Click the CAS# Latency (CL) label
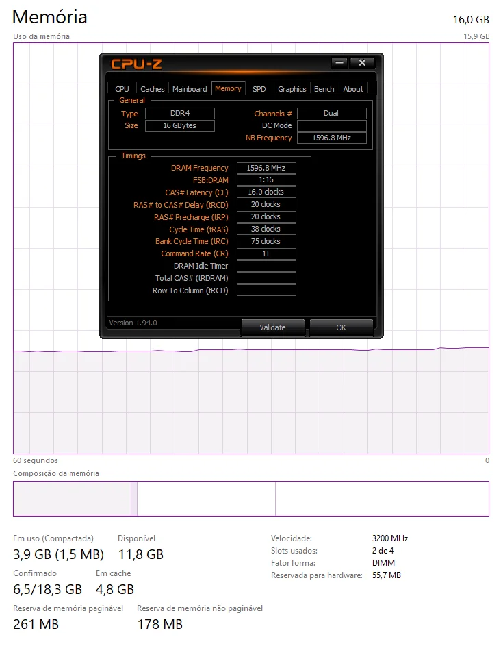Screen dimensions: 503x646 tap(196, 192)
